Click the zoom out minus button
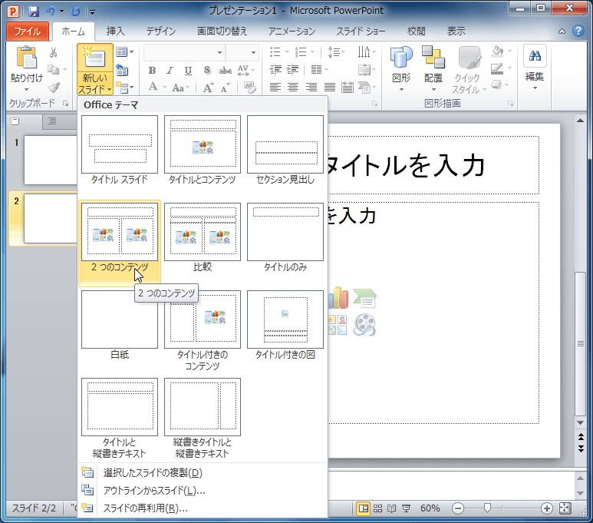The width and height of the screenshot is (593, 523). pyautogui.click(x=458, y=508)
